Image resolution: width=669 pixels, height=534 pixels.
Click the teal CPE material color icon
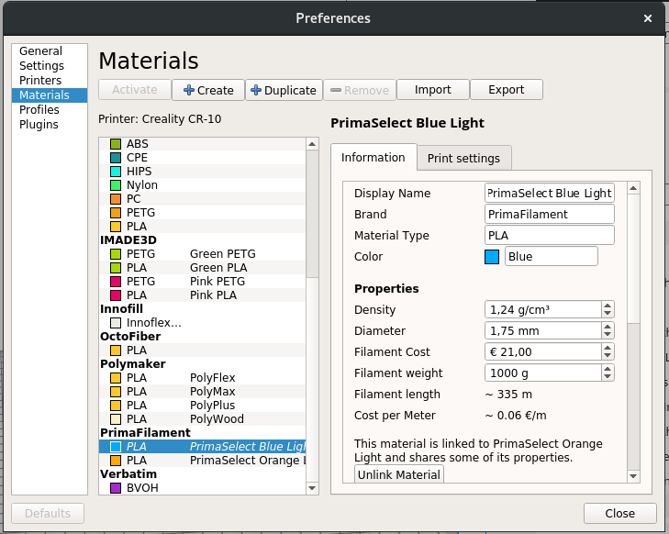tap(116, 158)
